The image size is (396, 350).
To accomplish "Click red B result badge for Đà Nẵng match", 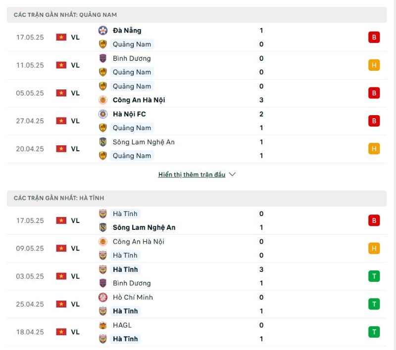I will (374, 37).
